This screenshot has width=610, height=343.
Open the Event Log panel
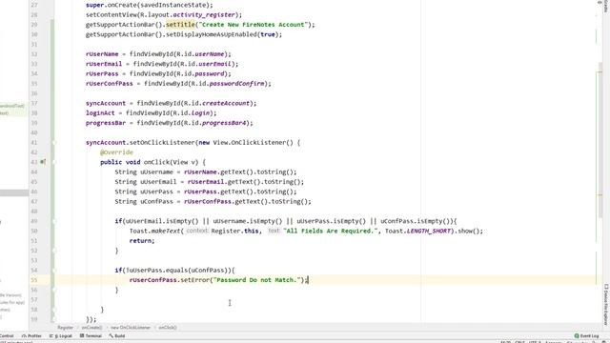587,336
